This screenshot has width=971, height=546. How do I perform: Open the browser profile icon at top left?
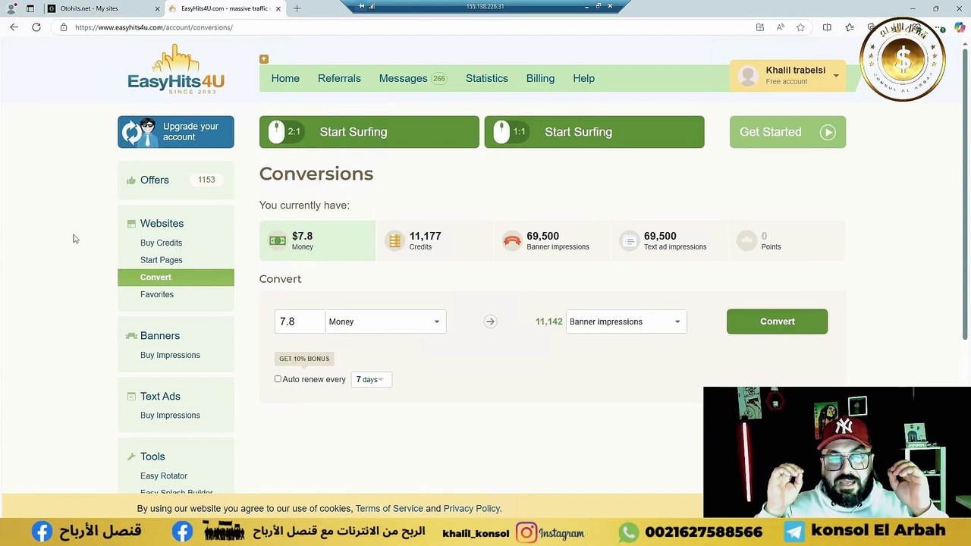(11, 8)
